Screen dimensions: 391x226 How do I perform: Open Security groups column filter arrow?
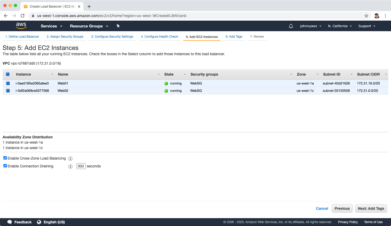point(291,75)
